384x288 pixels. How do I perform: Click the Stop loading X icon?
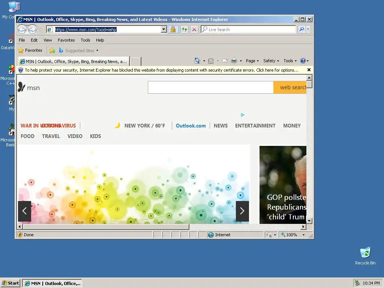point(194,30)
